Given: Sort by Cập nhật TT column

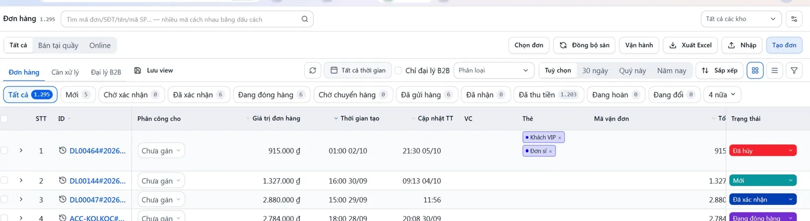Looking at the screenshot, I should click(x=413, y=119).
